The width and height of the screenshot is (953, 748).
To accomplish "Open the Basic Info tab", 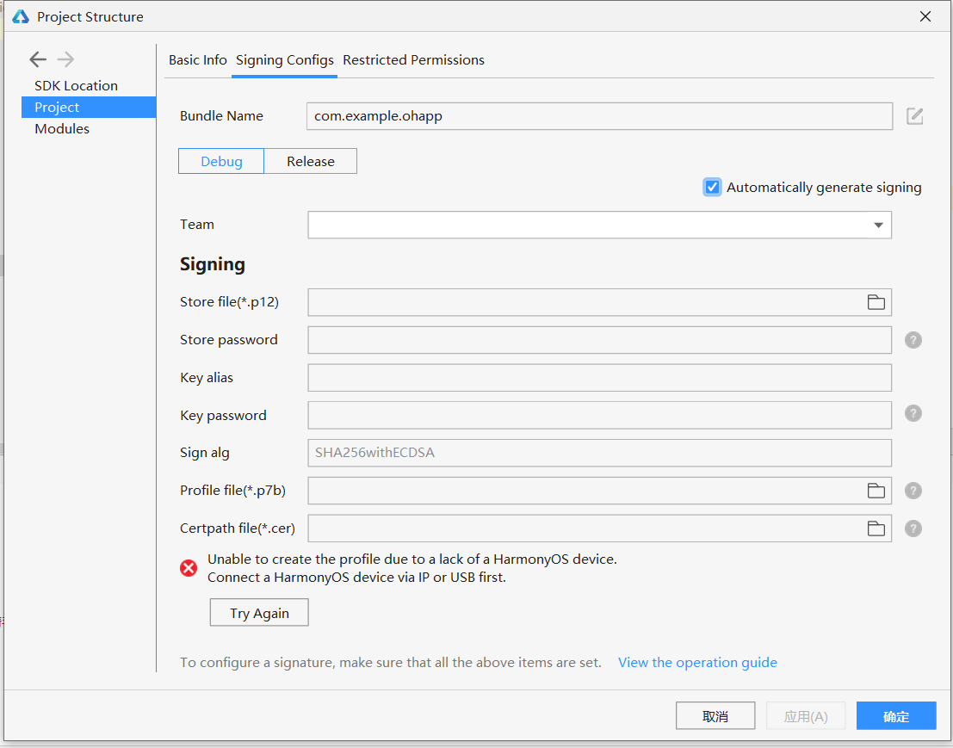I will [x=197, y=60].
